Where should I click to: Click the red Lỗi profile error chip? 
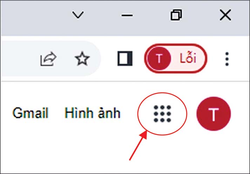(x=176, y=58)
